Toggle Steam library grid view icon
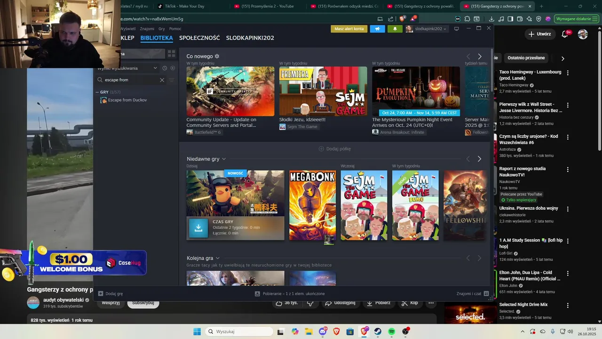This screenshot has width=602, height=339. pos(171,54)
